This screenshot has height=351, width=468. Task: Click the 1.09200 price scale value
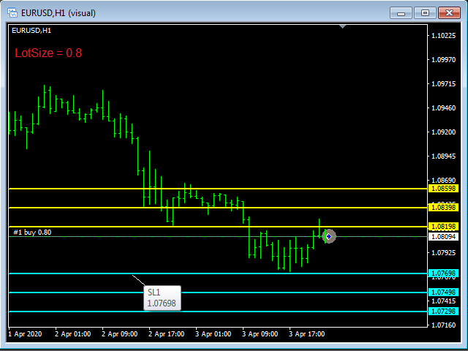[444, 132]
